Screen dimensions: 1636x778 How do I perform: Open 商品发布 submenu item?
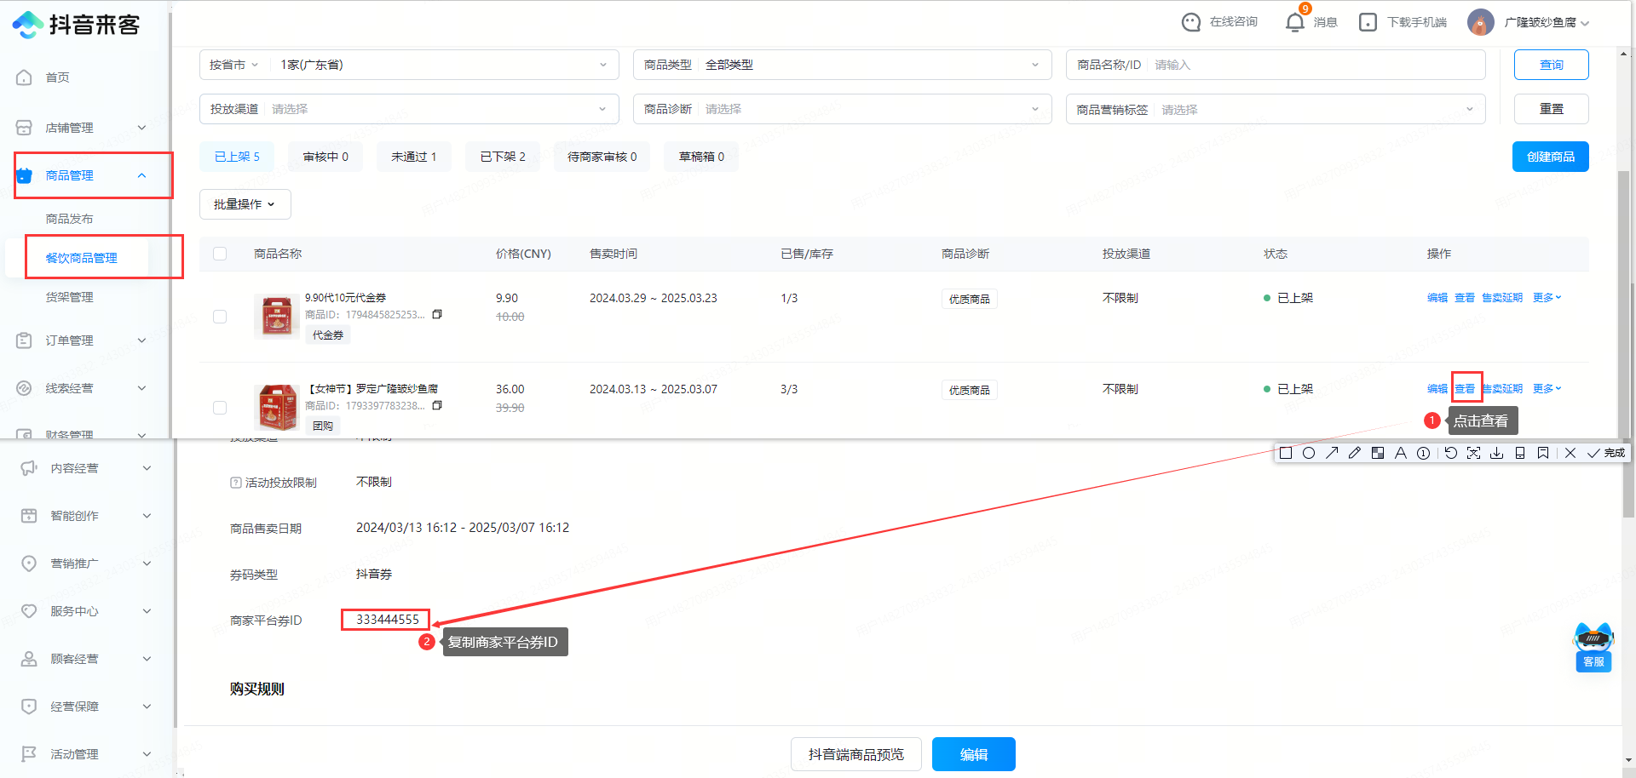[69, 219]
